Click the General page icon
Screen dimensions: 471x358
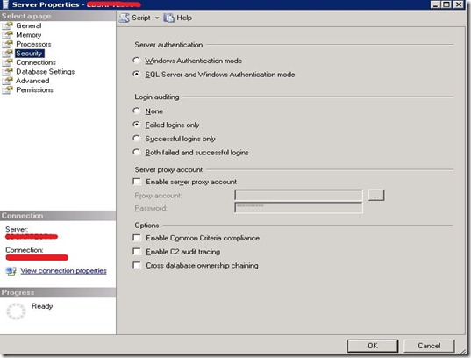pyautogui.click(x=7, y=25)
